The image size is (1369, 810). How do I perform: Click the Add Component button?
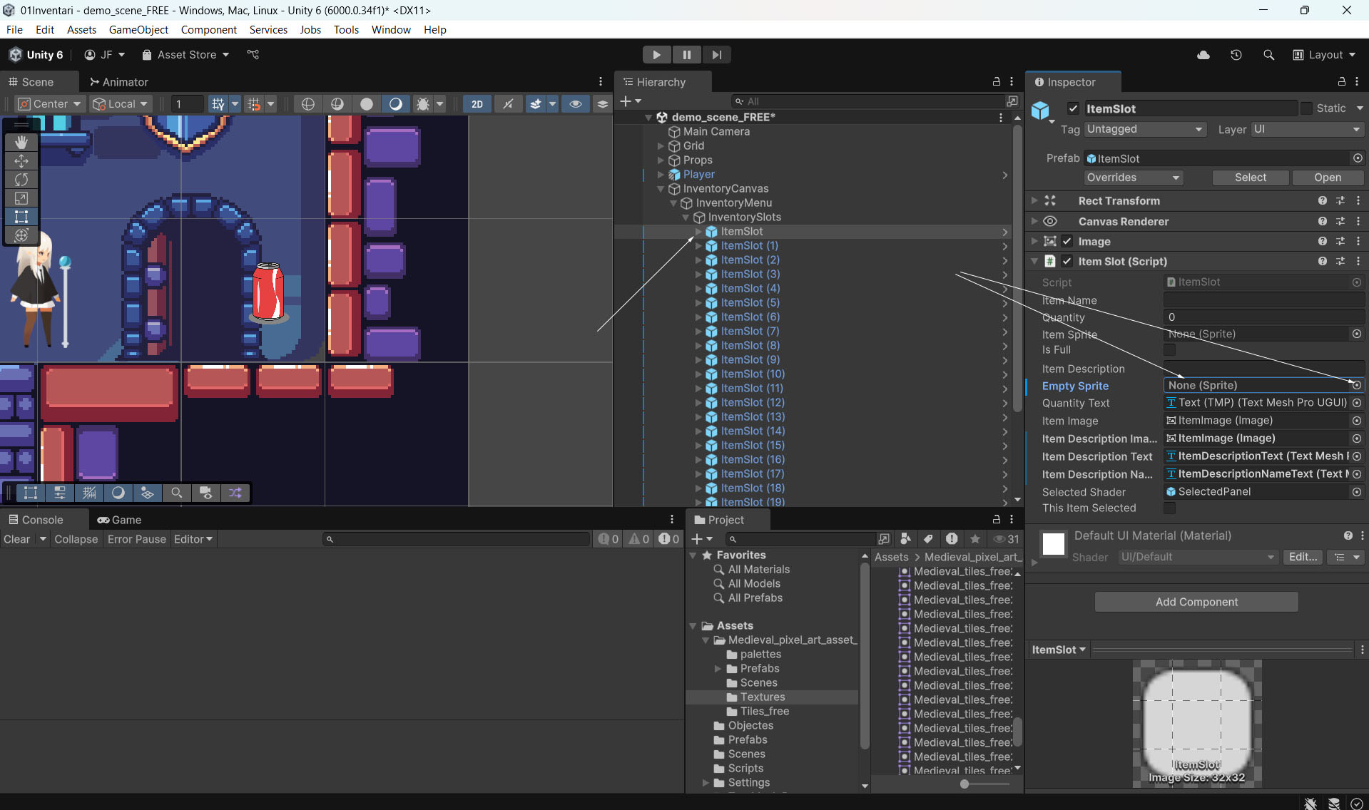pyautogui.click(x=1196, y=602)
